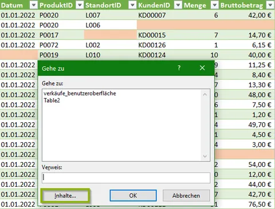Select cell L010
Screen dimensions: 275x209
(x=111, y=55)
